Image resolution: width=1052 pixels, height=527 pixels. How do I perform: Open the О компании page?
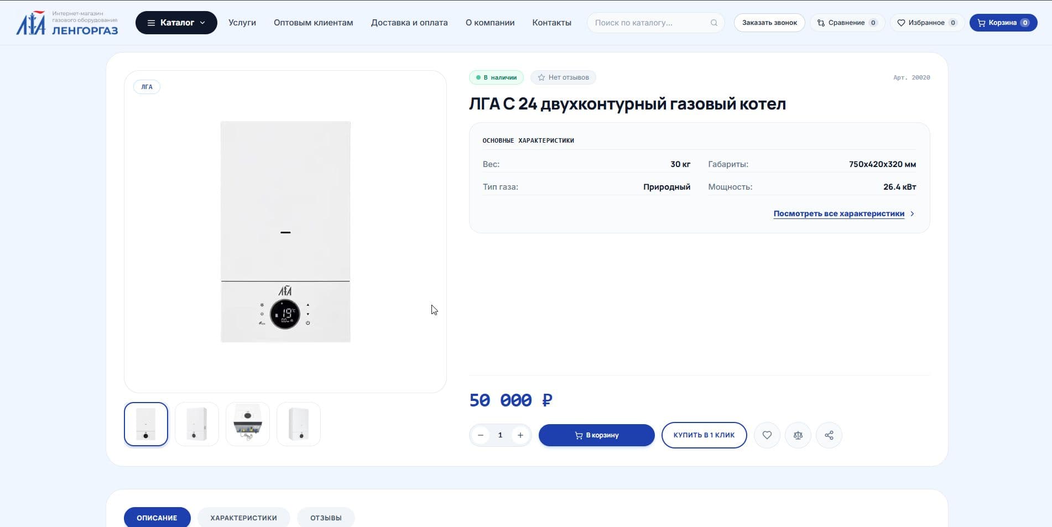(x=490, y=23)
